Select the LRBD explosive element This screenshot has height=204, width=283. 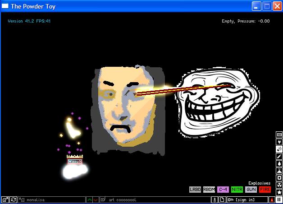(x=195, y=190)
